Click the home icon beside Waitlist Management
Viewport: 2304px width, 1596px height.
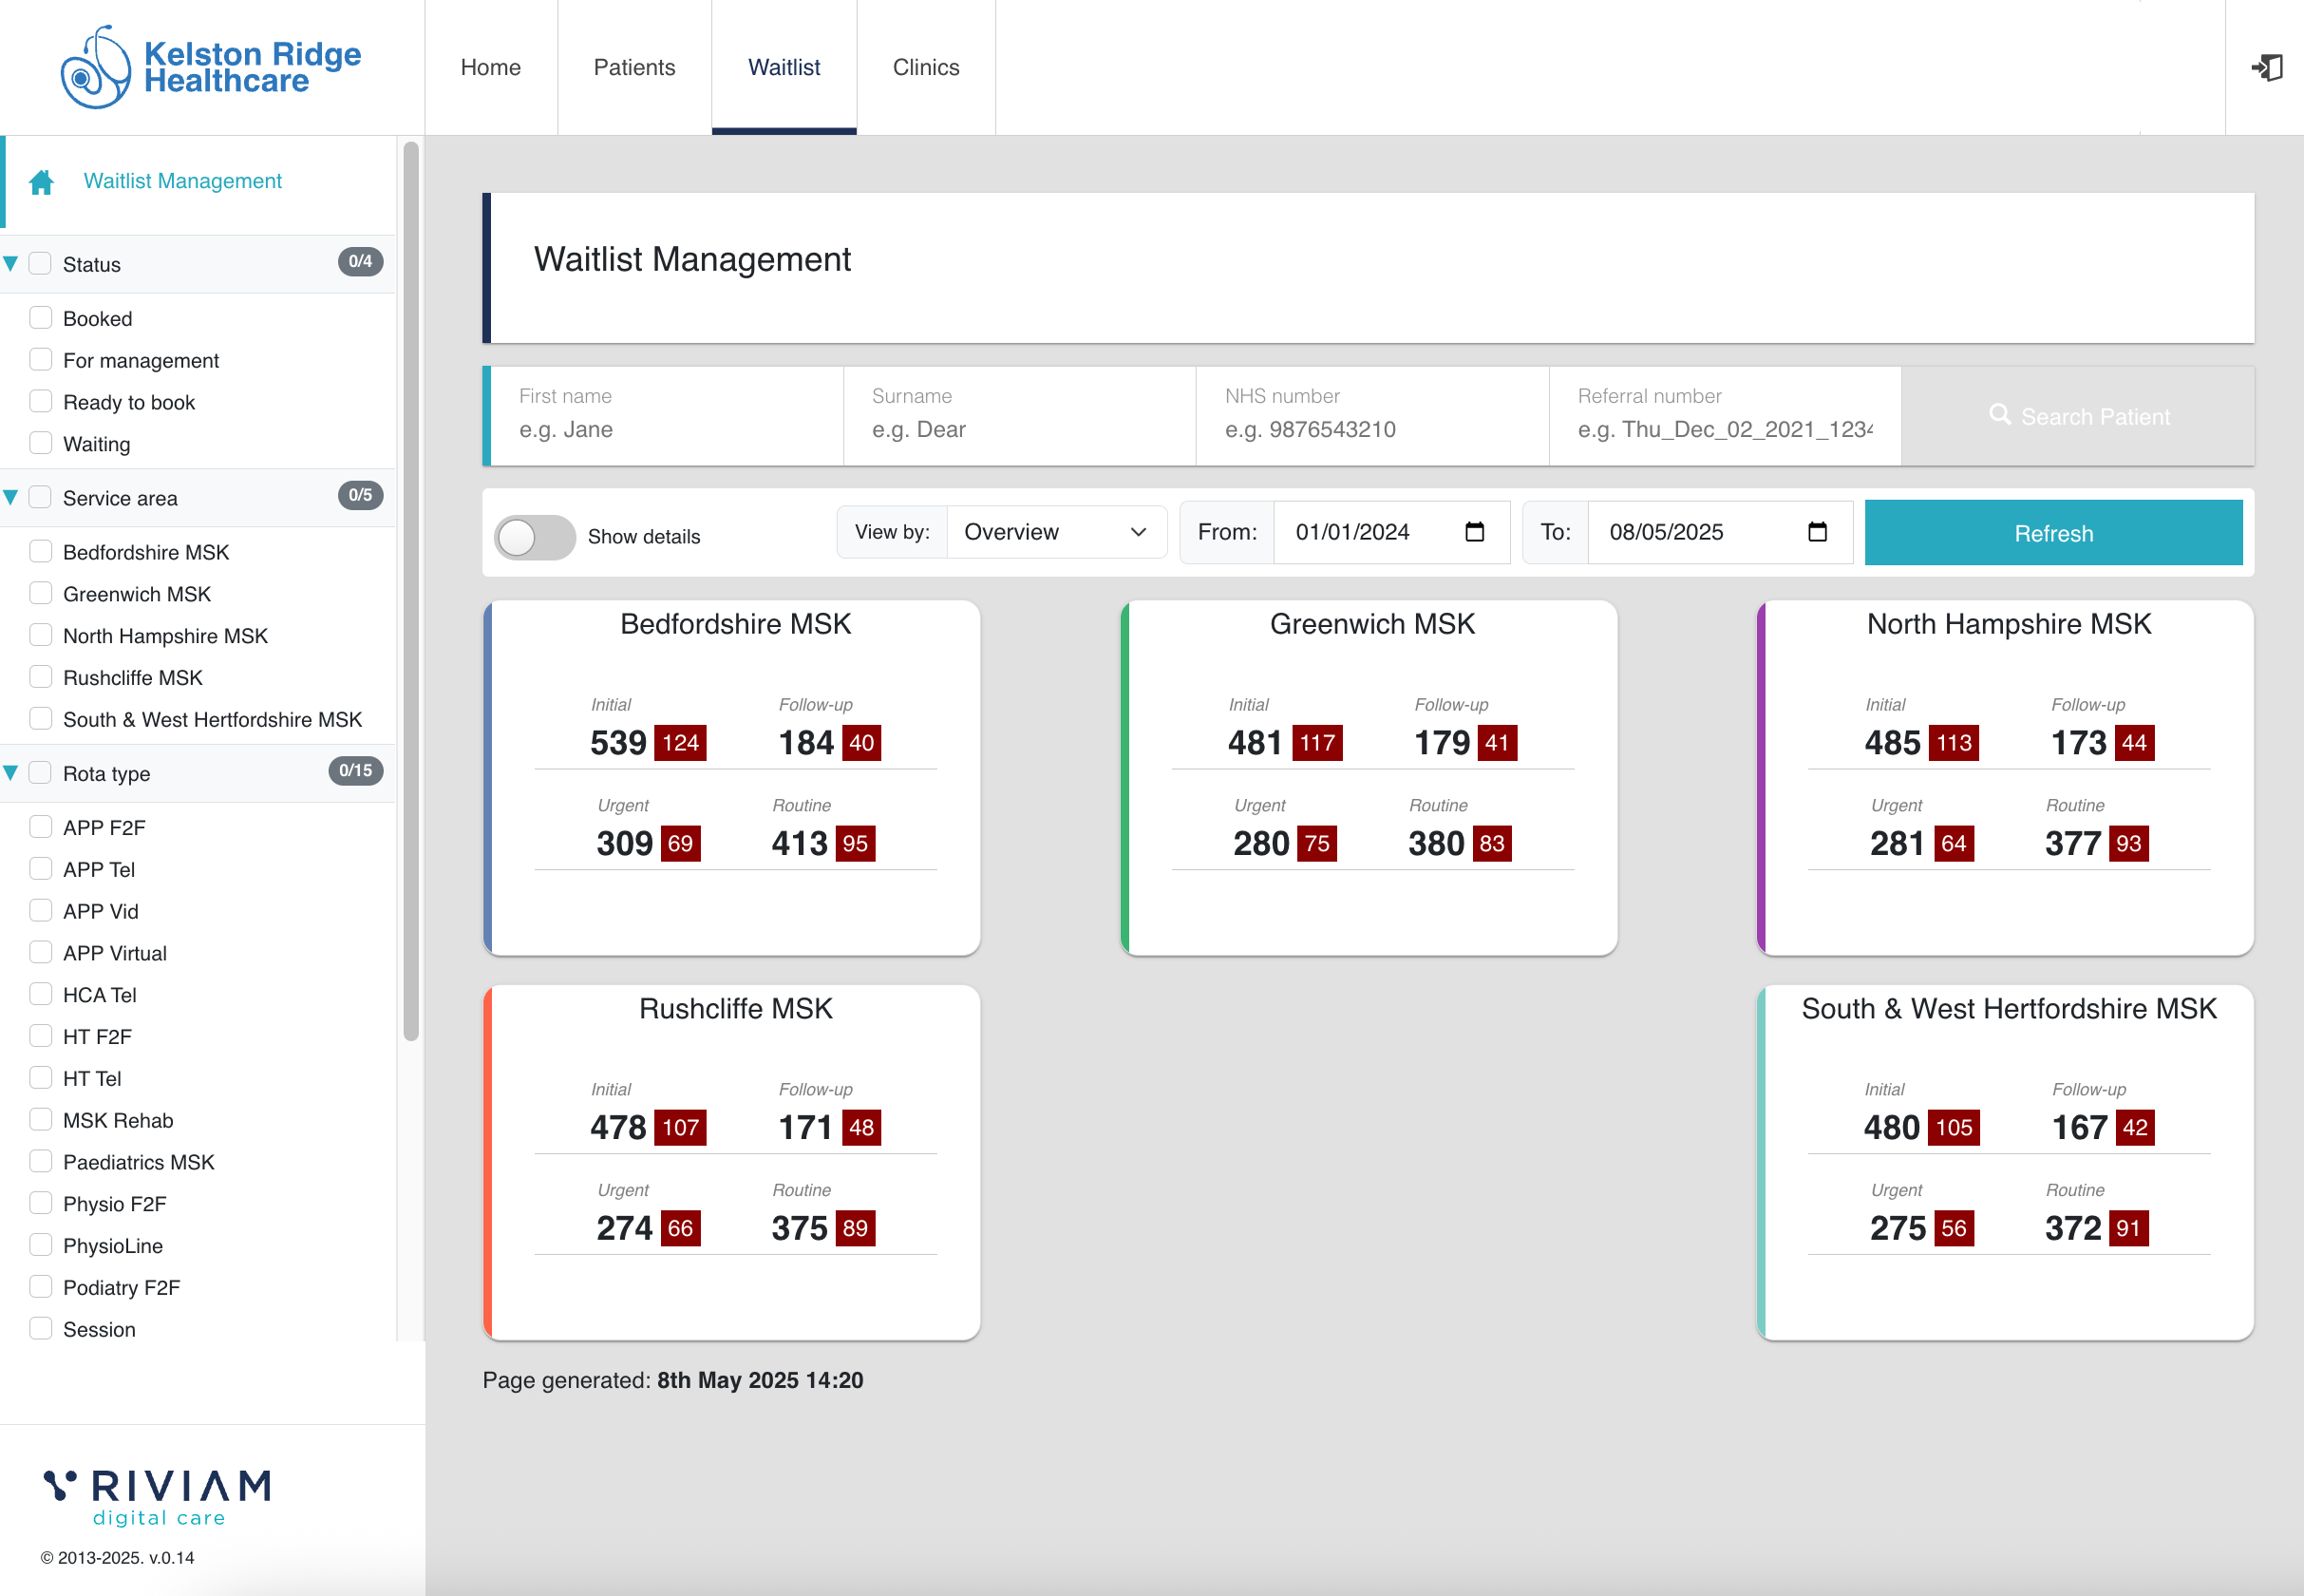41,182
